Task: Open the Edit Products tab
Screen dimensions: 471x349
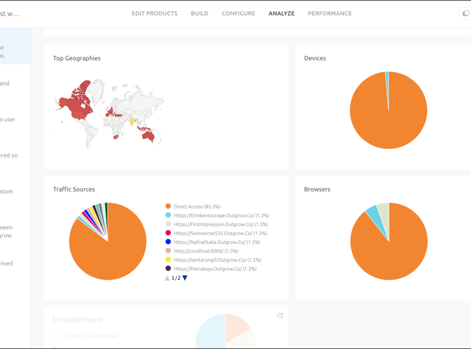Action: (x=154, y=14)
